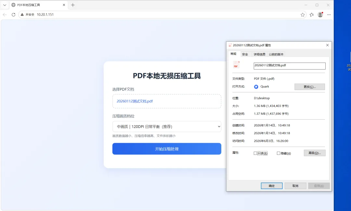This screenshot has width=351, height=211.
Task: Switch to the 详细信息 tab
Action: (x=259, y=54)
